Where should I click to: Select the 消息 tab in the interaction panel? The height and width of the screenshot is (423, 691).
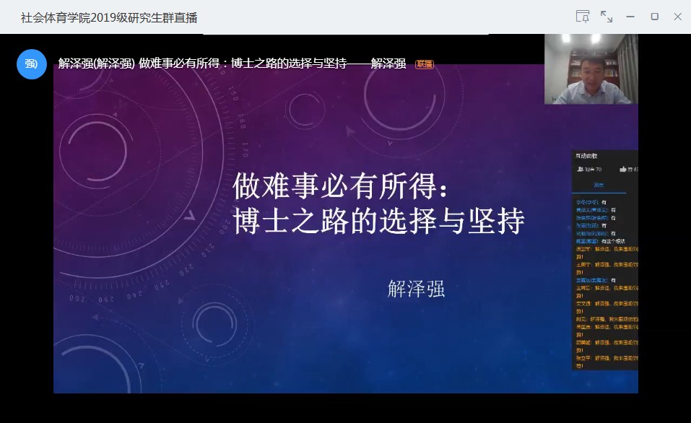tap(599, 186)
